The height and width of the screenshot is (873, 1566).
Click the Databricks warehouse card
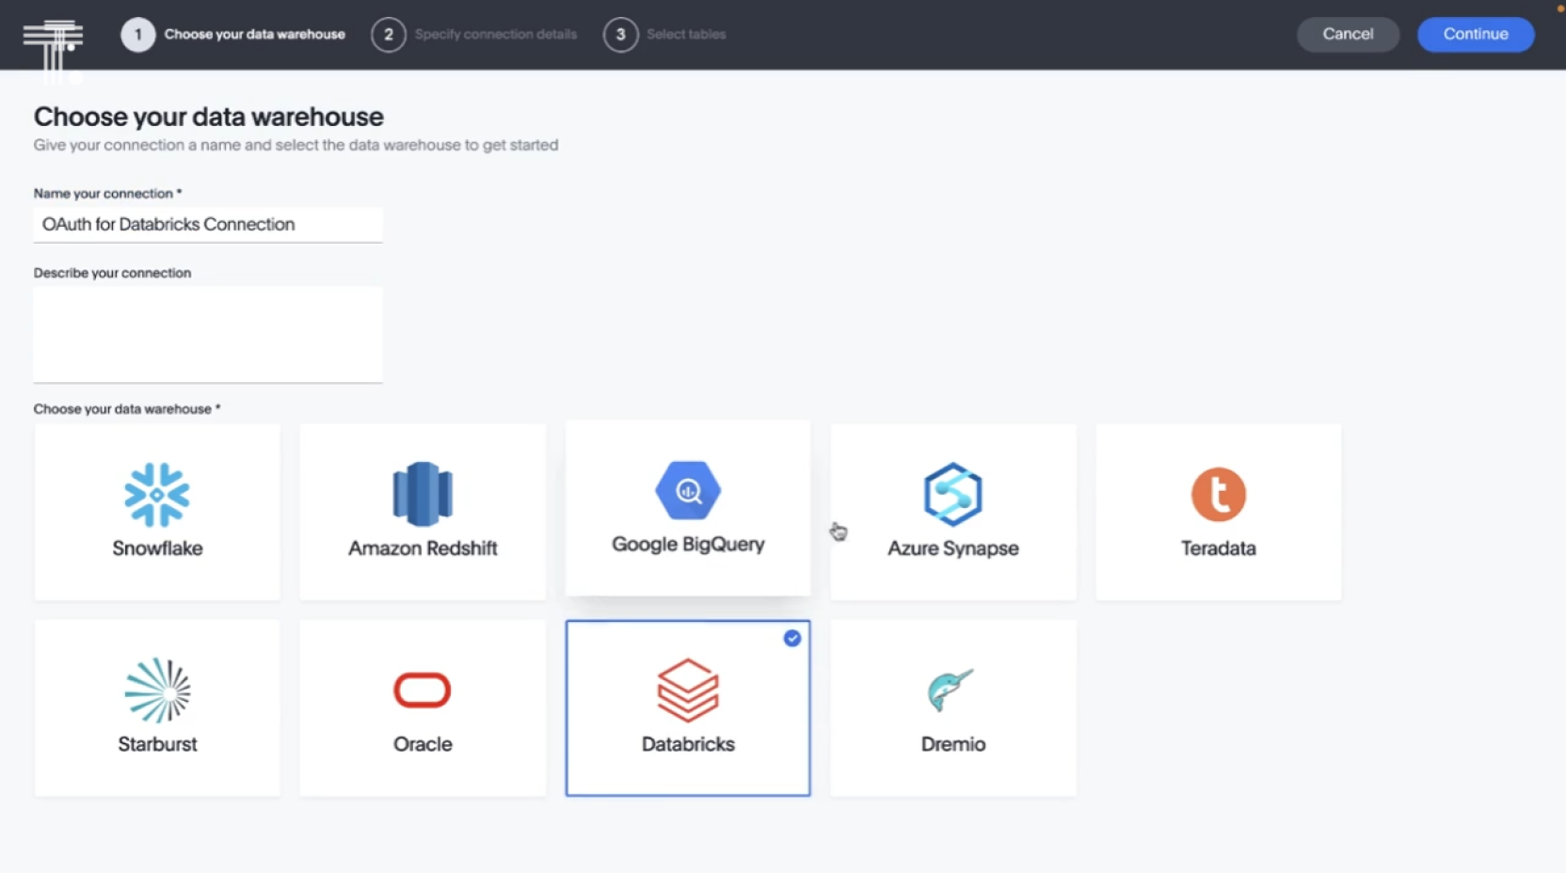[688, 707]
